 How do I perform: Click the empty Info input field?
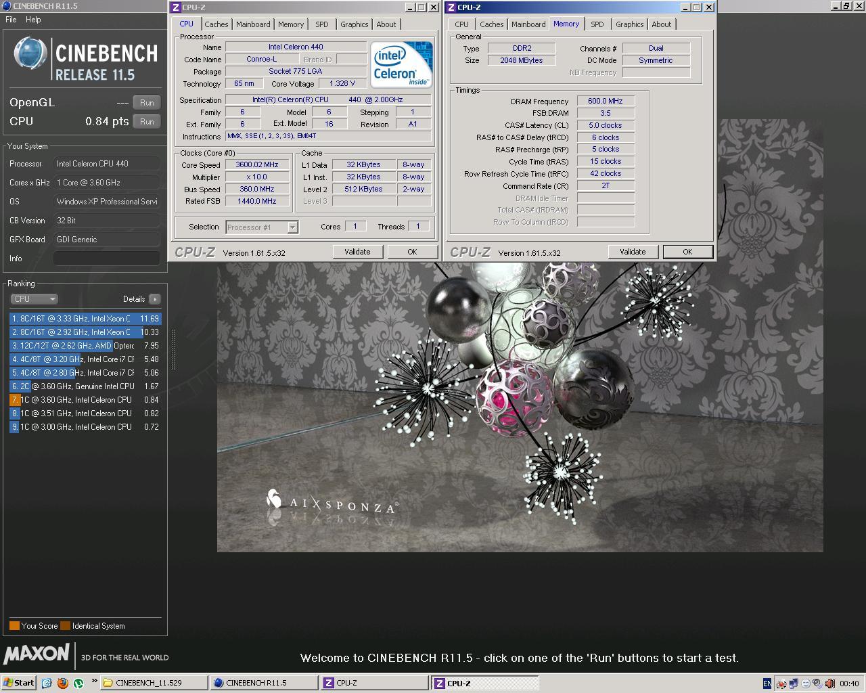106,259
